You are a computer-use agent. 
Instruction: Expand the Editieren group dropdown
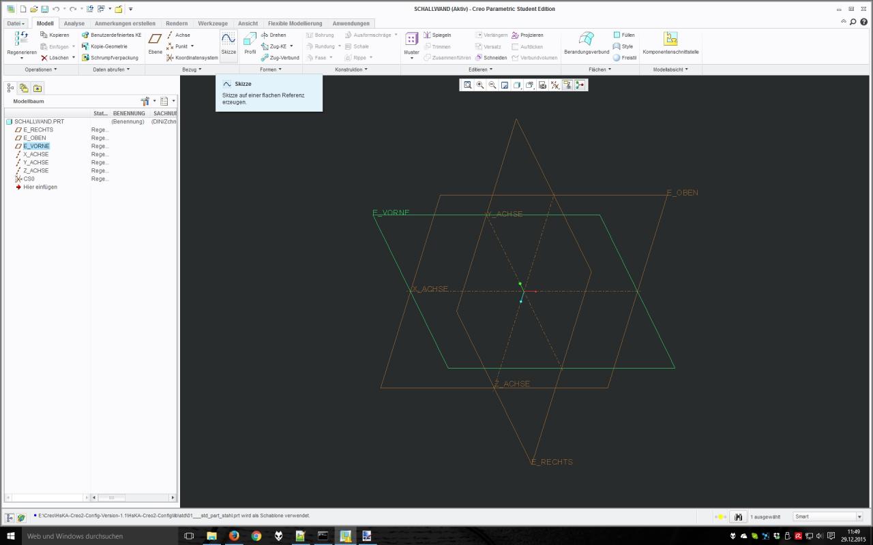[481, 69]
